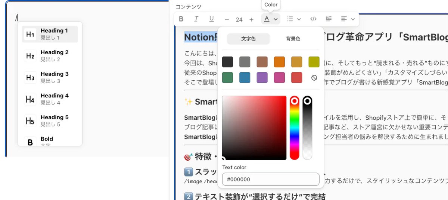Click the H5 icon in slash menu
The image size is (448, 200).
[30, 121]
